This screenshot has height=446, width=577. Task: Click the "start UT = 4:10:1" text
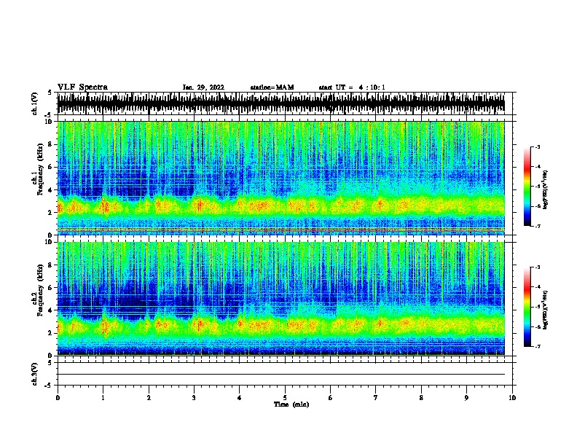tap(352, 87)
